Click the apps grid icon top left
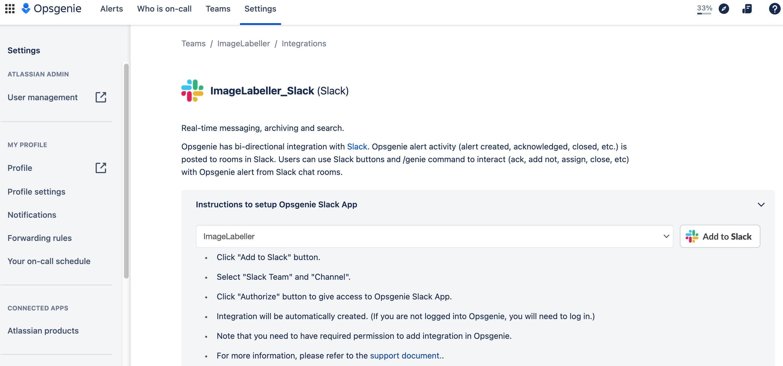Viewport: 783px width, 366px height. tap(10, 8)
